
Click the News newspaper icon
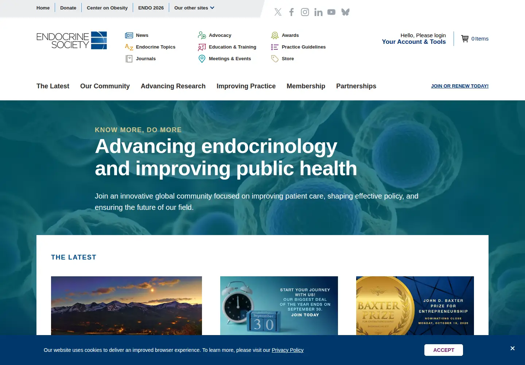129,35
